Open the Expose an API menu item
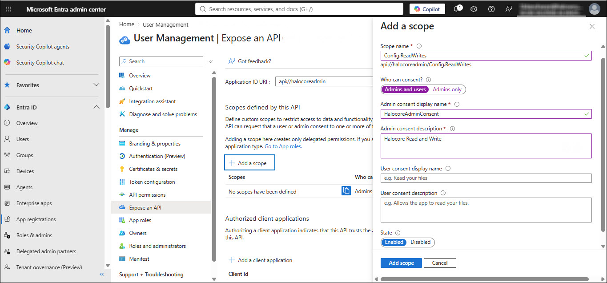The height and width of the screenshot is (283, 607). click(x=161, y=207)
